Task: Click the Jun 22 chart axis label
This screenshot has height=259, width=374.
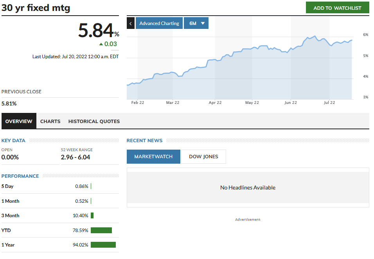Action: click(291, 102)
